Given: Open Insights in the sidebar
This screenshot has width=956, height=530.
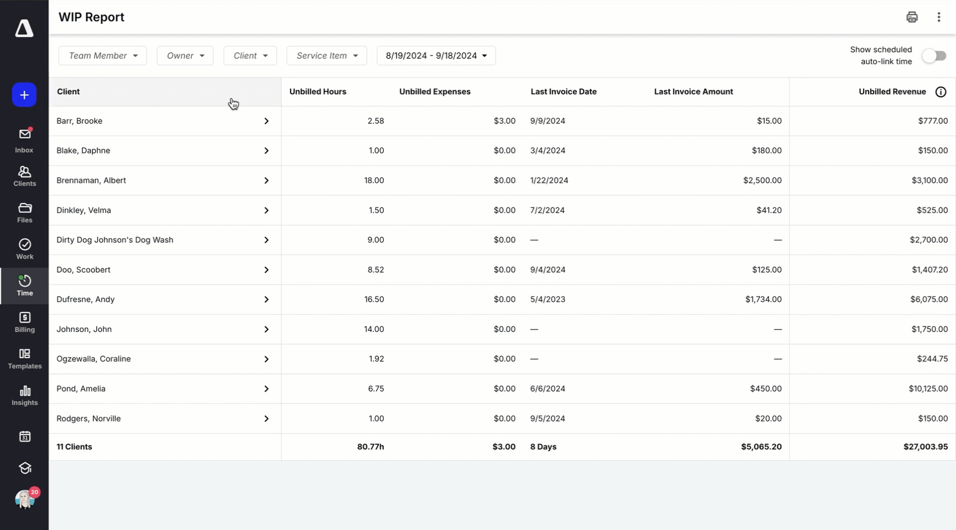Looking at the screenshot, I should coord(24,395).
